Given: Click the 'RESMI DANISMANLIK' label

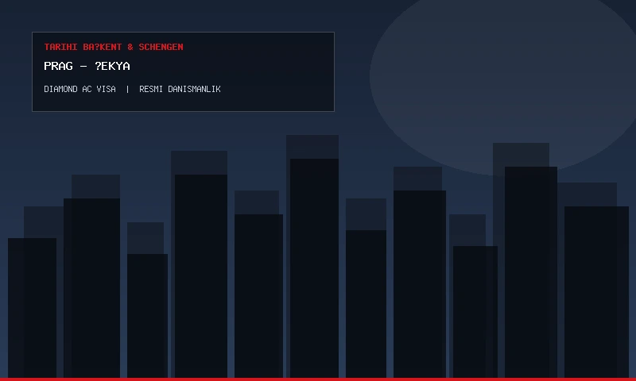Looking at the screenshot, I should pyautogui.click(x=180, y=89).
